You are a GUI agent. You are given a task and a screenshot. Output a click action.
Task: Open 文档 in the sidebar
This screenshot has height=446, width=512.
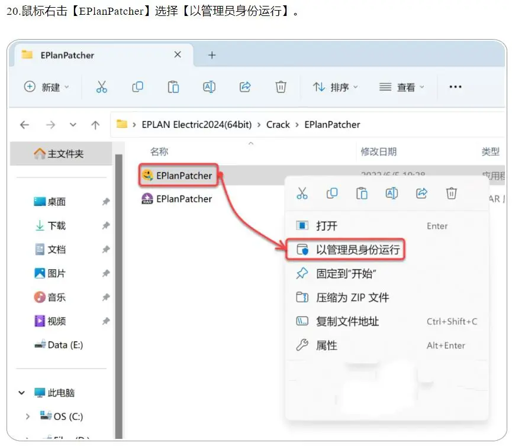coord(50,250)
